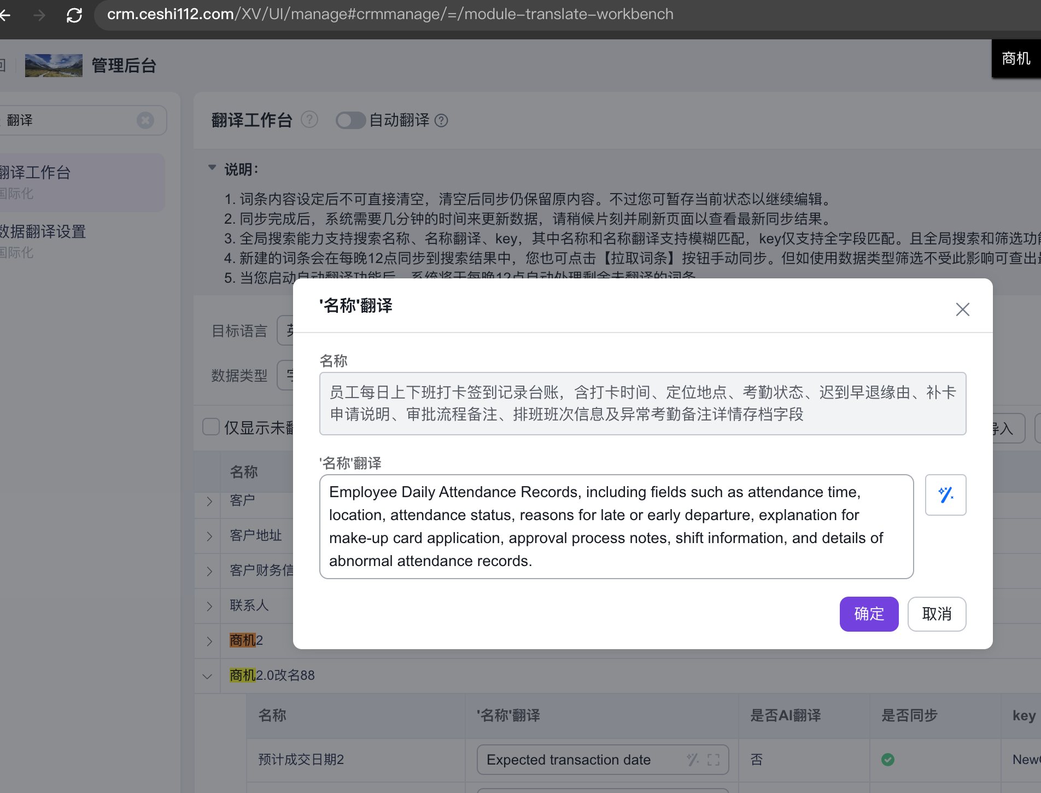Click the green sync status icon for 预计成交日期2
This screenshot has height=793, width=1041.
pyautogui.click(x=888, y=760)
